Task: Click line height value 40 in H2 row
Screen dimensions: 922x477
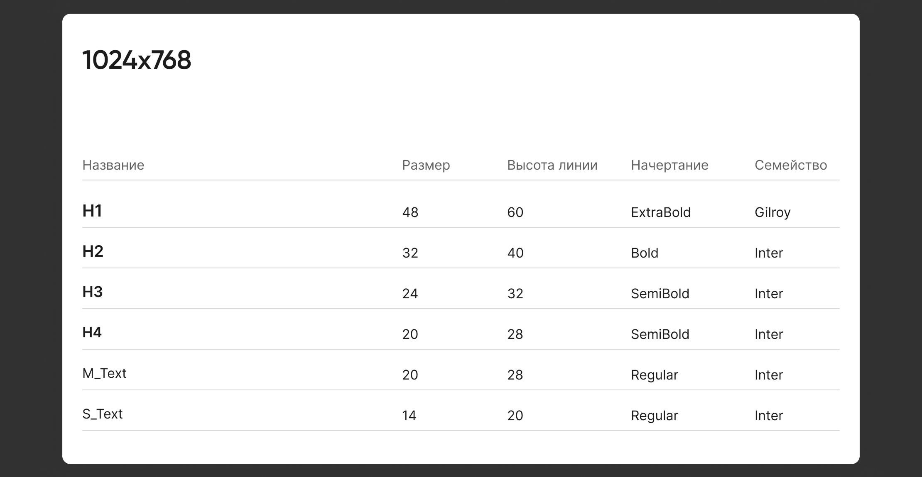Action: (x=515, y=253)
